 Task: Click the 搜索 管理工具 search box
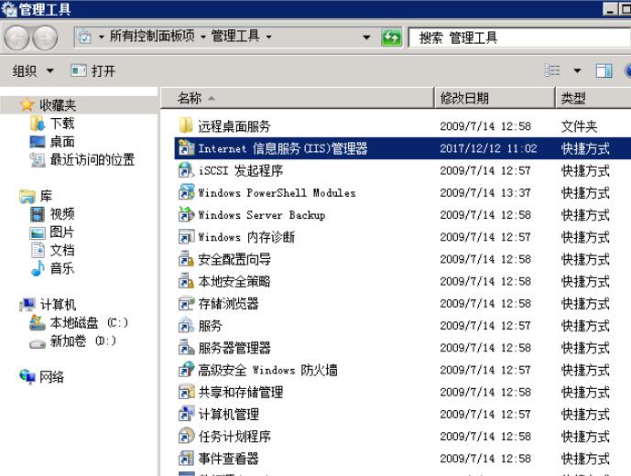(519, 38)
